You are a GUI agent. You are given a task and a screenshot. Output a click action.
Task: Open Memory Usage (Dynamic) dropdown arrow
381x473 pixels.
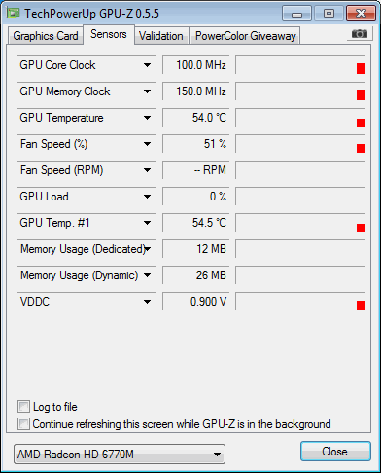147,275
